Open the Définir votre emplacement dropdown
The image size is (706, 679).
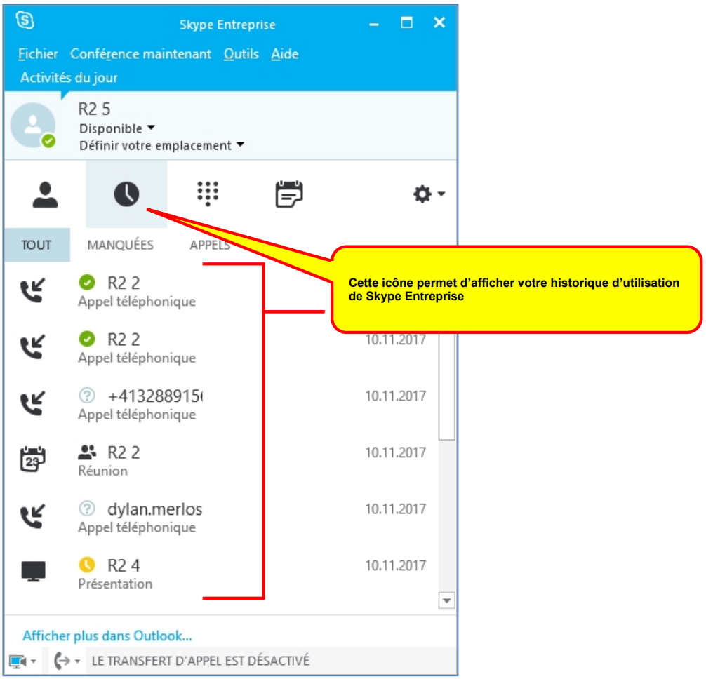161,145
